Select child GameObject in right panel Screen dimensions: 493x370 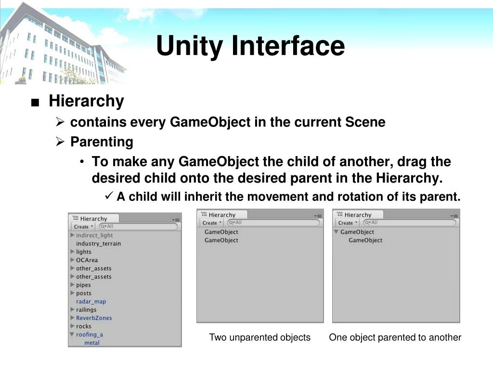365,240
